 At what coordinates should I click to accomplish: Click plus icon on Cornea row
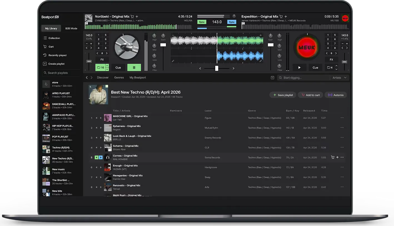pyautogui.click(x=337, y=158)
